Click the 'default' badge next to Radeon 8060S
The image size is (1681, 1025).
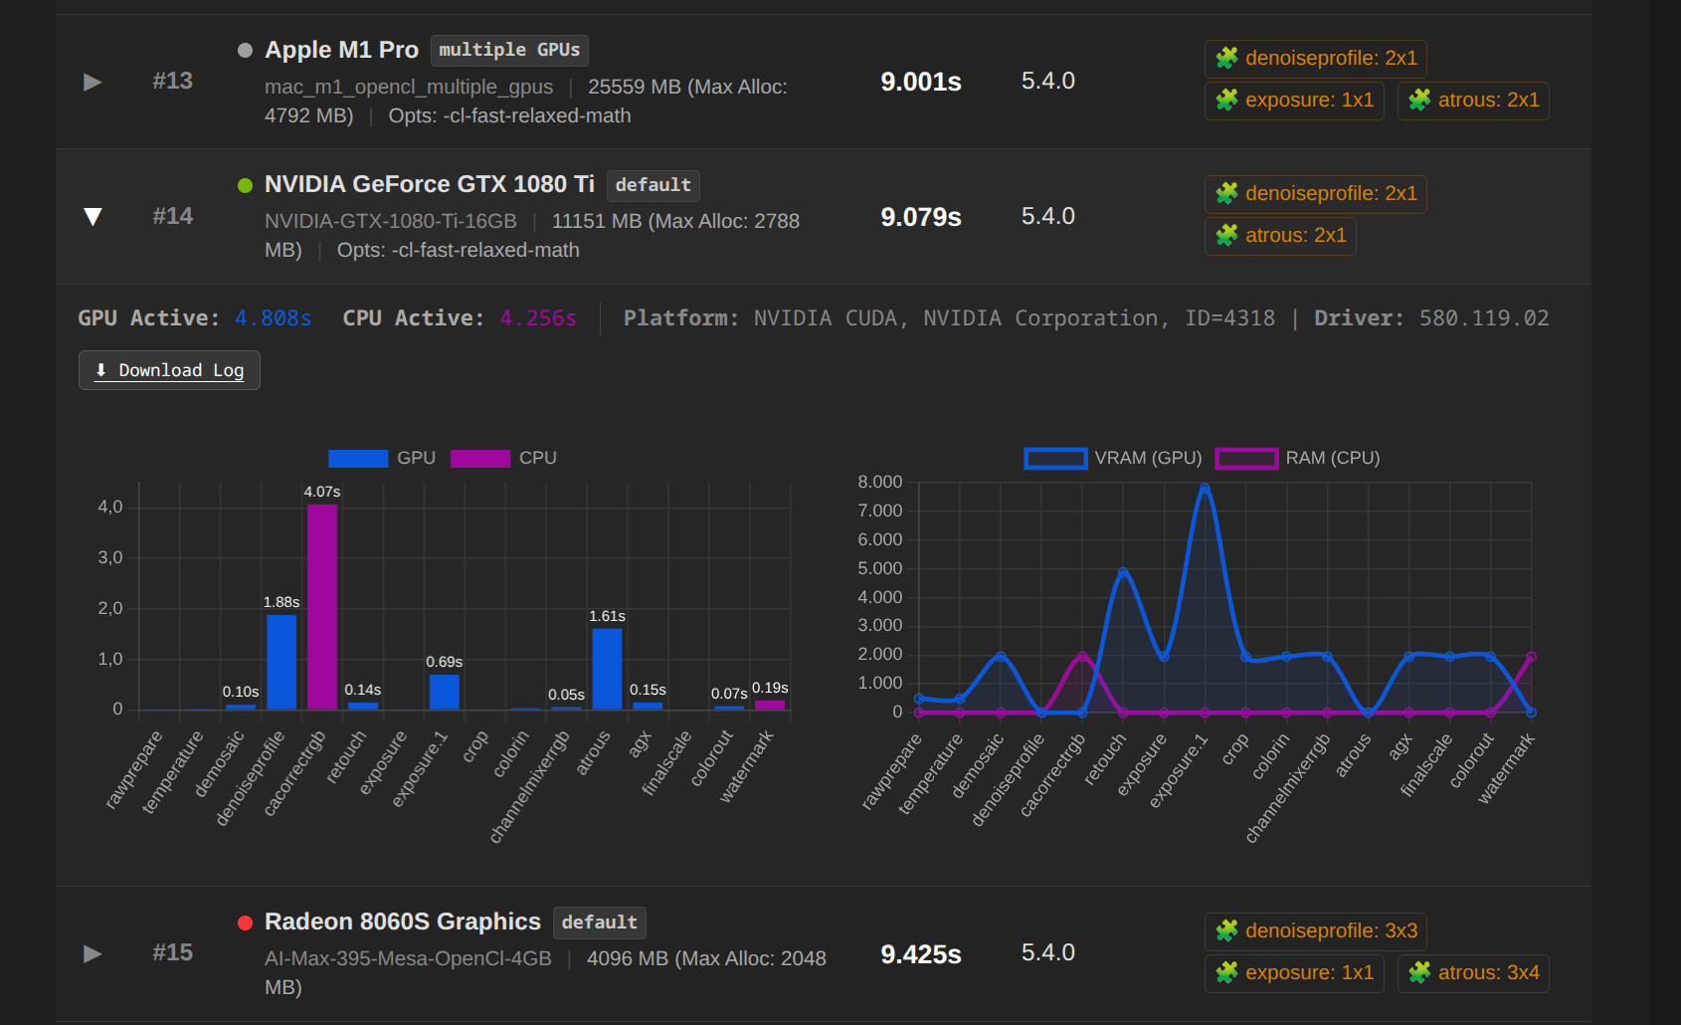pos(599,922)
